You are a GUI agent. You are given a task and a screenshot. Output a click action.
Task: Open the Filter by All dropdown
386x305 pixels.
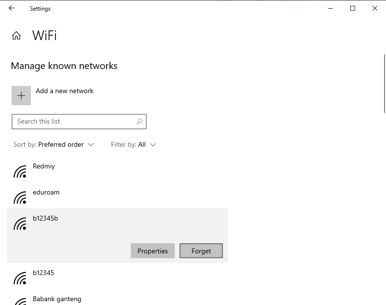point(134,144)
